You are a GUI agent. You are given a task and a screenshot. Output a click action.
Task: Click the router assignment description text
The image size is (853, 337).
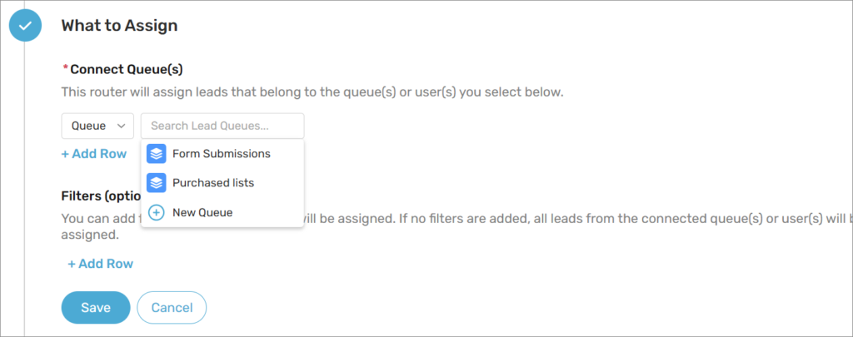(312, 92)
